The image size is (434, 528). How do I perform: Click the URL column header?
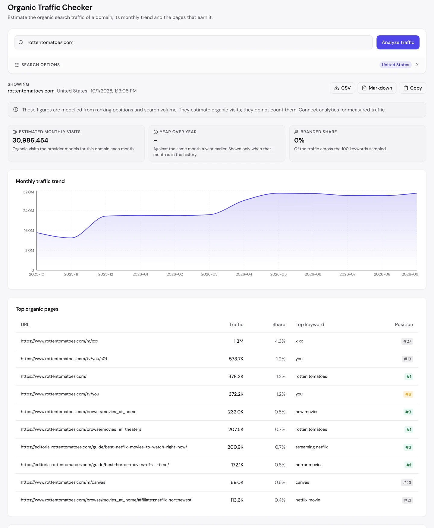click(x=25, y=325)
